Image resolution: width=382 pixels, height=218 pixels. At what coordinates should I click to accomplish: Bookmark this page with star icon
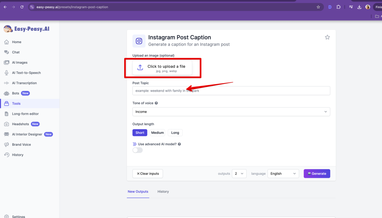pos(318,7)
